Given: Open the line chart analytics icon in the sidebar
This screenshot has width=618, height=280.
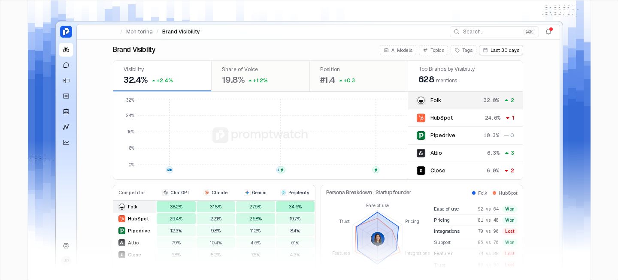Looking at the screenshot, I should (x=66, y=142).
